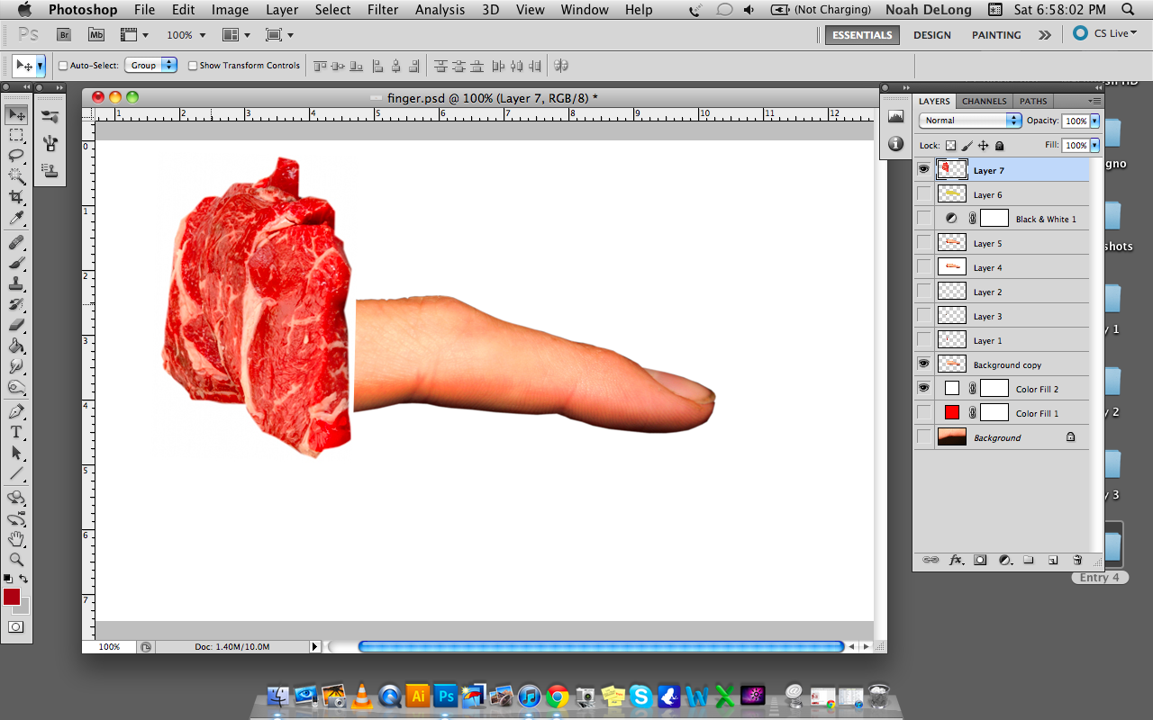Turn on Black & White 1 layer visibility

pos(923,218)
